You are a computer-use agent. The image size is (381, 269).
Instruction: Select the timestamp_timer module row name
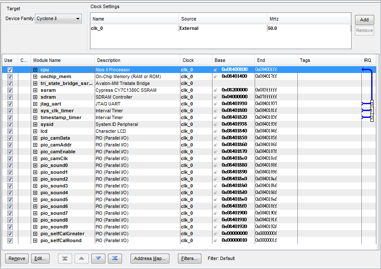pyautogui.click(x=61, y=117)
